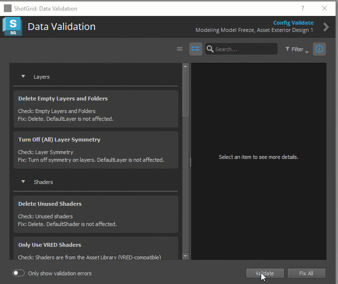The image size is (338, 284).
Task: Close the Data Validation window
Action: click(x=324, y=8)
